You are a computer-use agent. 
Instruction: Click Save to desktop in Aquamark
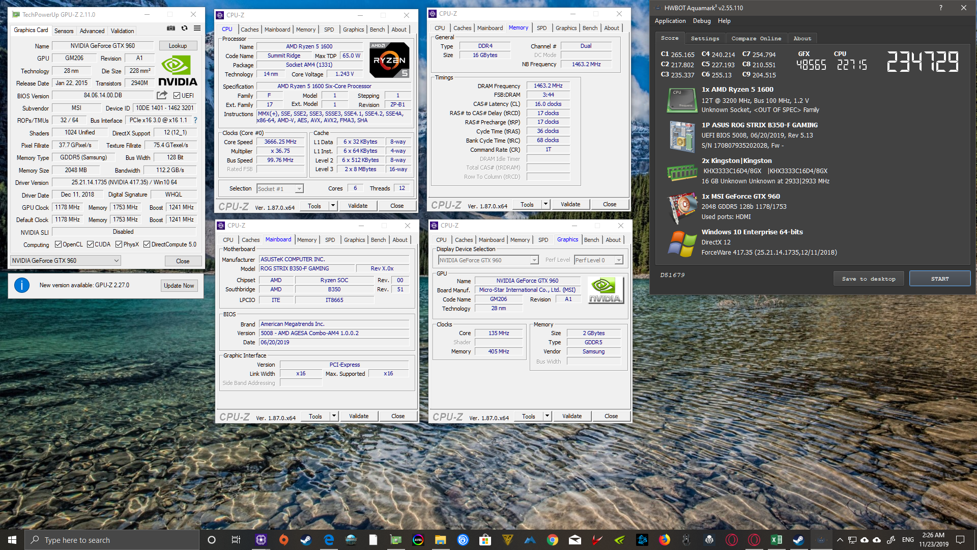tap(869, 279)
